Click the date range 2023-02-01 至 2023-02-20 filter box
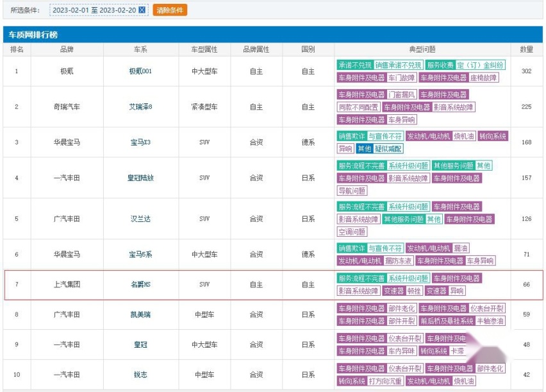This screenshot has width=546, height=392. pos(99,10)
